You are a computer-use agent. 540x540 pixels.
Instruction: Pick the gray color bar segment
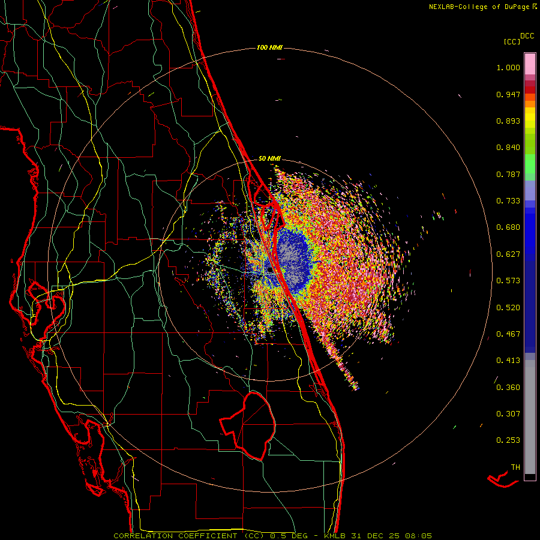tap(530, 417)
